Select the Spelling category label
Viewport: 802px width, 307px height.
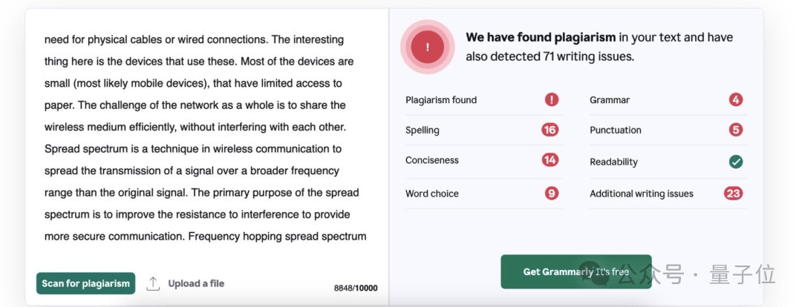coord(423,131)
